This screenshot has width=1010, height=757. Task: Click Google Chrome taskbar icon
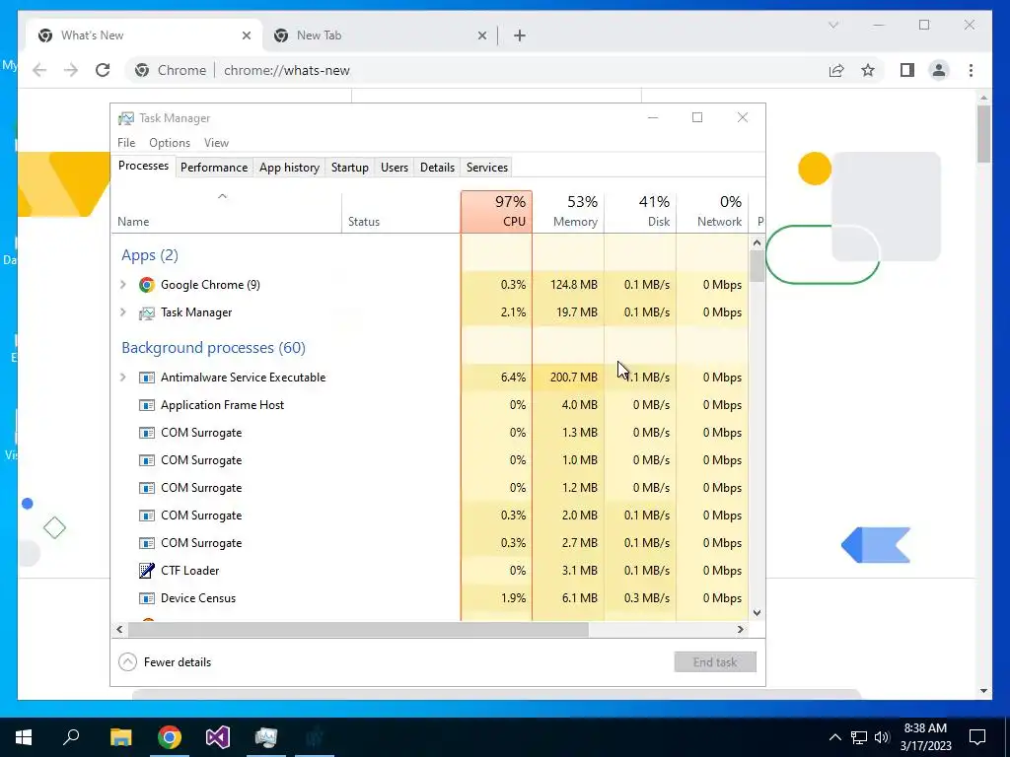pos(170,737)
